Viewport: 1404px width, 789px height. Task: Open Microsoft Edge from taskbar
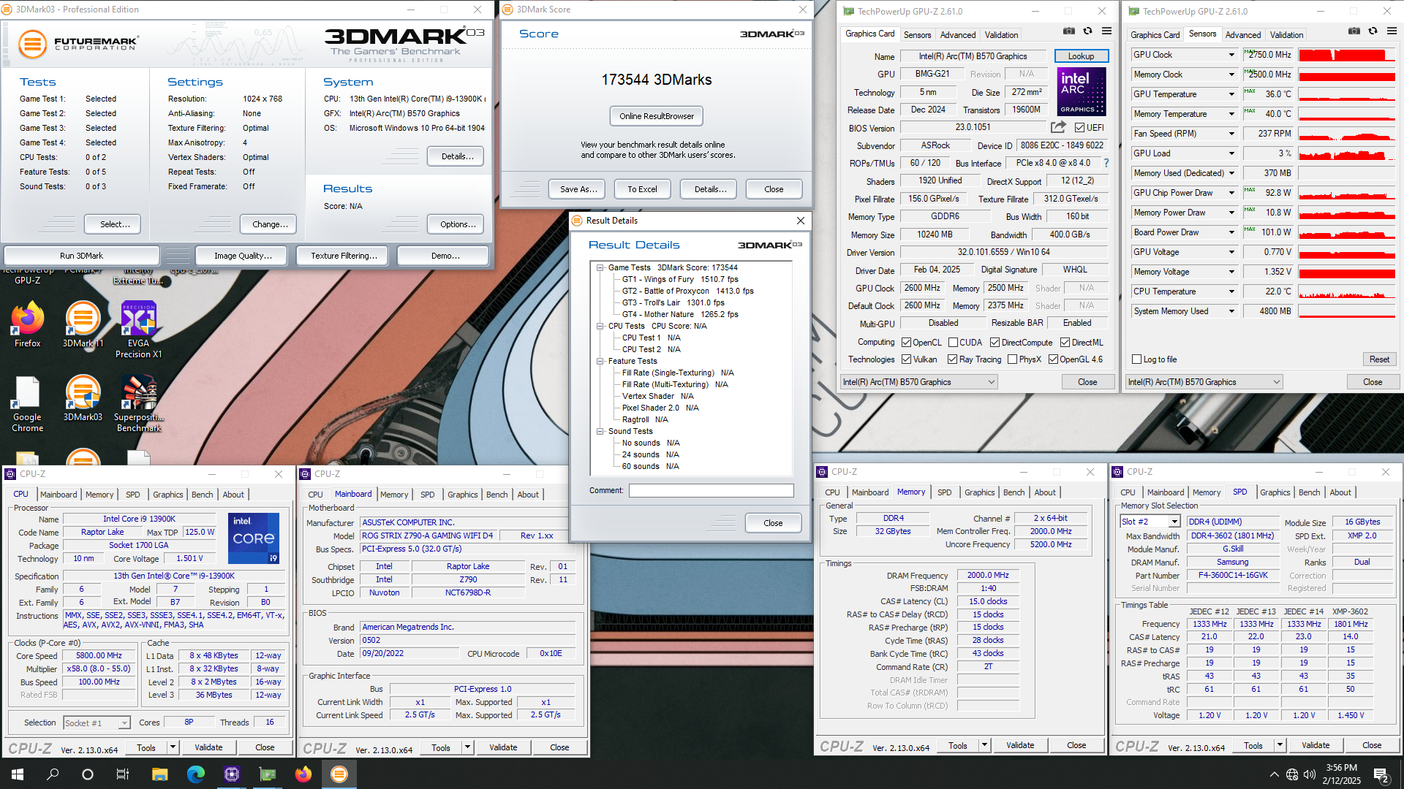tap(195, 774)
